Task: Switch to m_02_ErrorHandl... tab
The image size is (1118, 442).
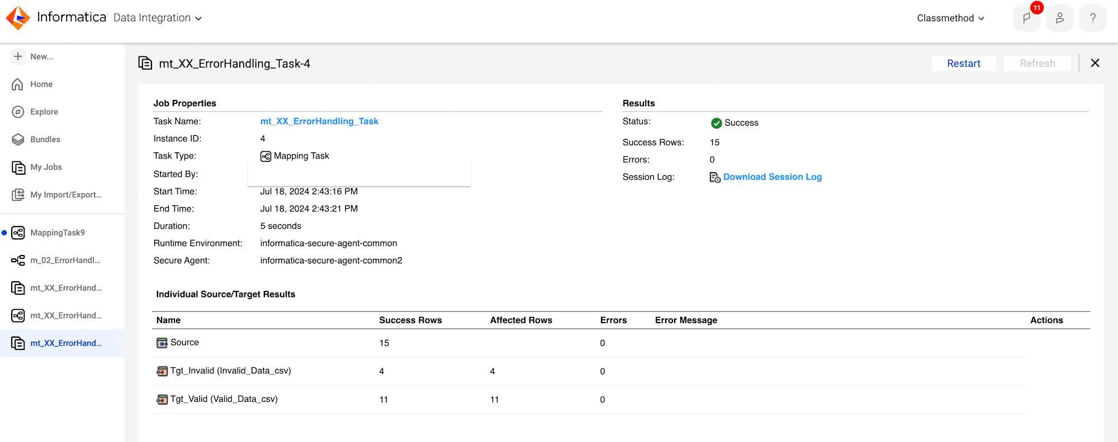Action: pyautogui.click(x=65, y=260)
